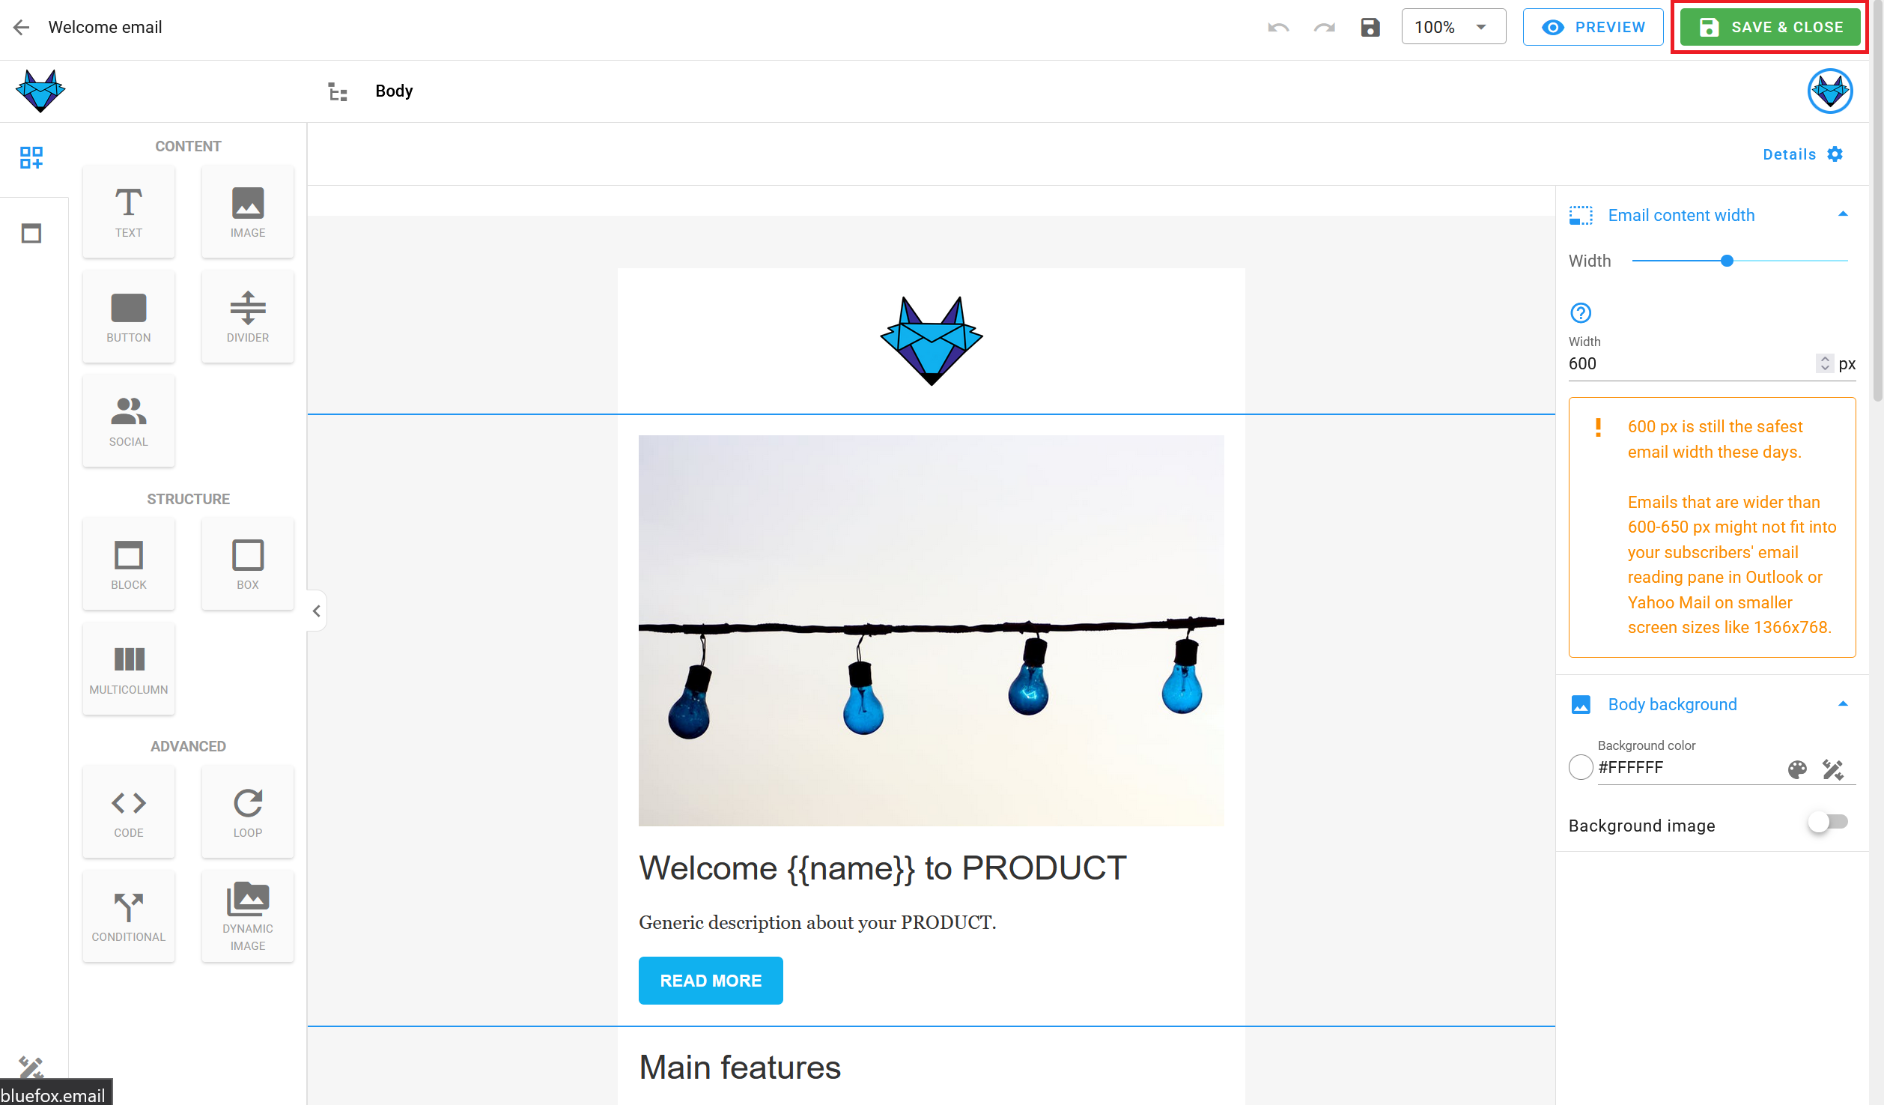Switch to the second sidebar tab
The width and height of the screenshot is (1884, 1105).
coord(32,234)
